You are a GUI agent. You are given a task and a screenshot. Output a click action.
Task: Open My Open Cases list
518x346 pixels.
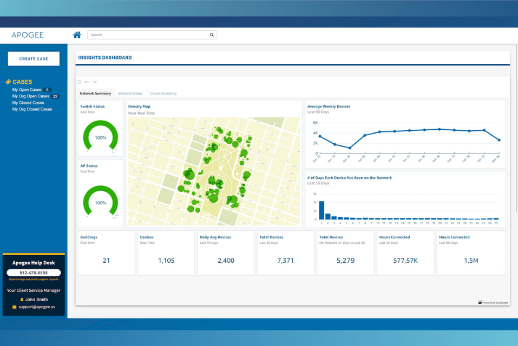[27, 90]
